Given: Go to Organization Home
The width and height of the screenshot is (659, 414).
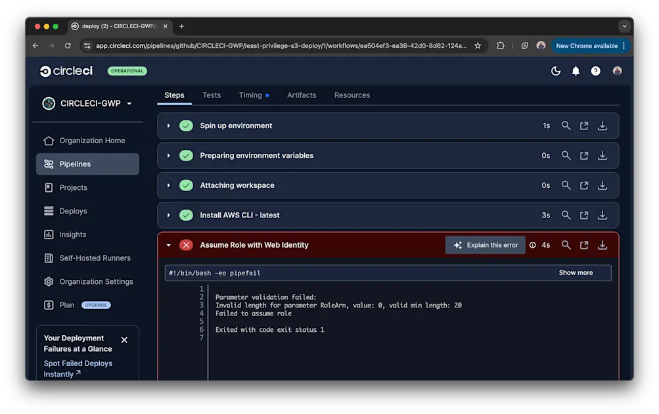Looking at the screenshot, I should click(x=87, y=141).
